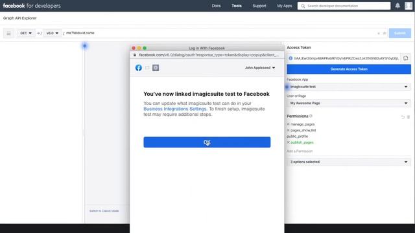This screenshot has height=233, width=415.
Task: Click Generate Access Token button
Action: (x=349, y=69)
